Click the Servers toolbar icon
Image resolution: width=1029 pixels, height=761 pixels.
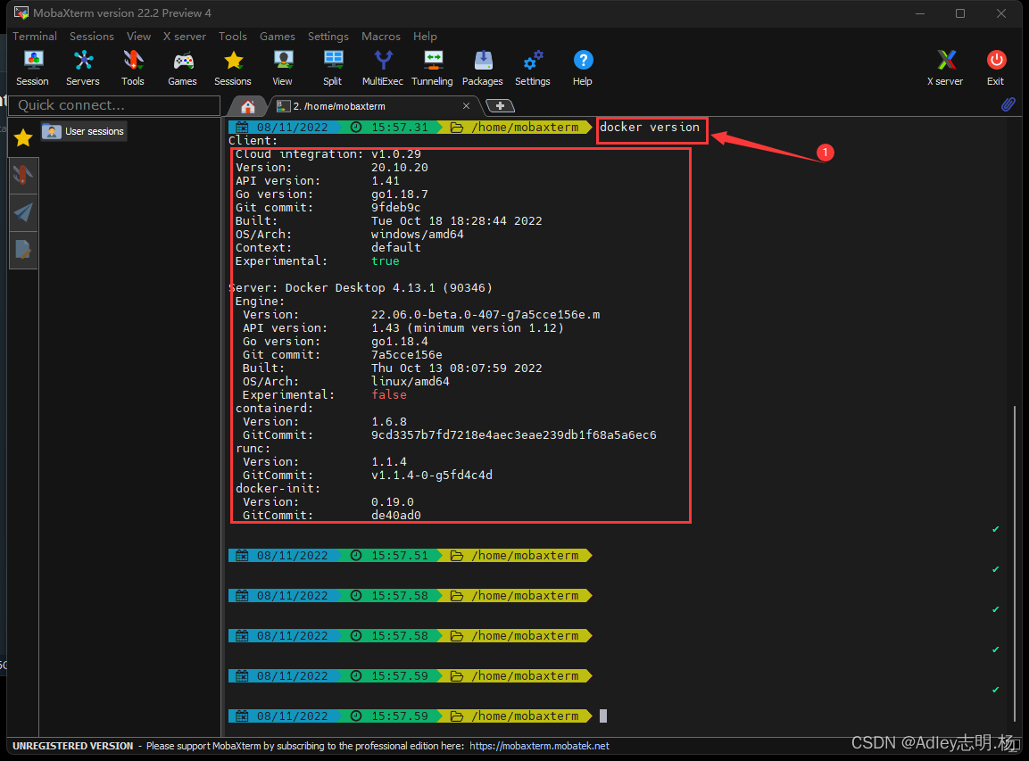click(83, 68)
